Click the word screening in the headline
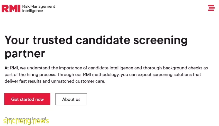Image resolution: width=219 pixels, height=126 pixels. click(x=160, y=40)
